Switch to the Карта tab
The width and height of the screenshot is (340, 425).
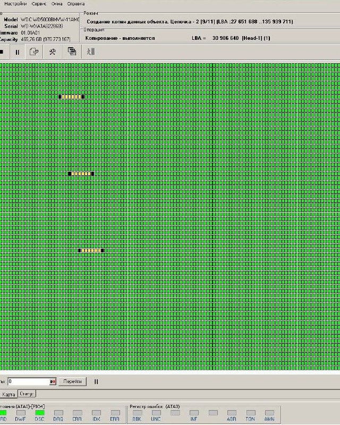tap(8, 394)
